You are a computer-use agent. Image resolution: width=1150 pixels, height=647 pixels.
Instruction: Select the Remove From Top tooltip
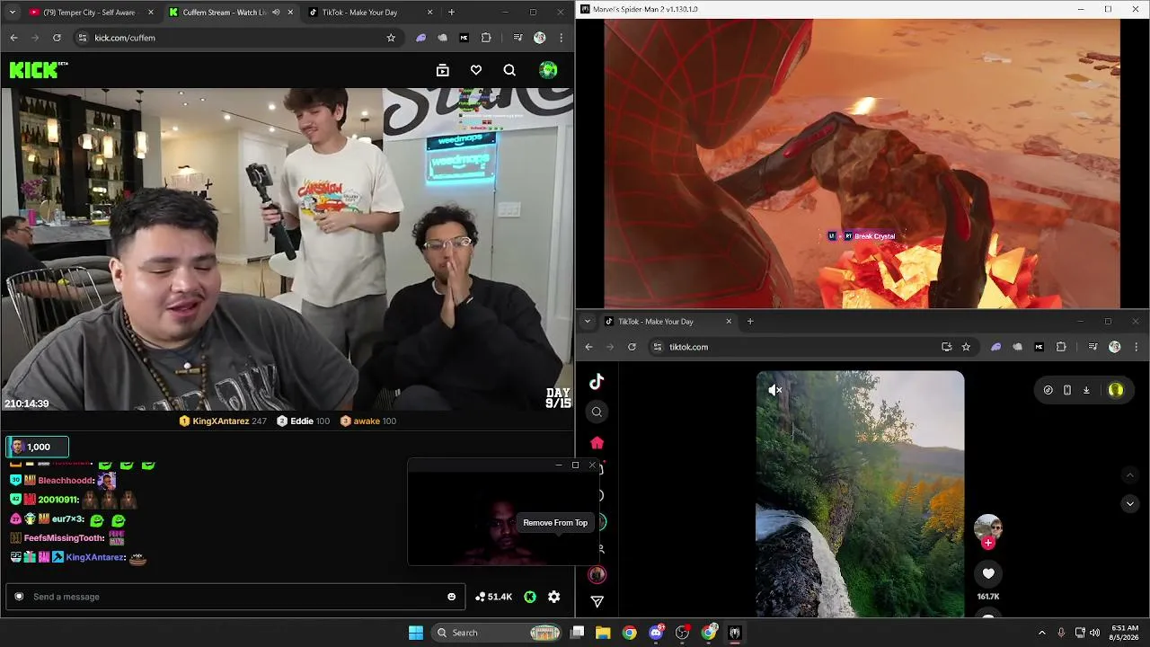tap(555, 523)
